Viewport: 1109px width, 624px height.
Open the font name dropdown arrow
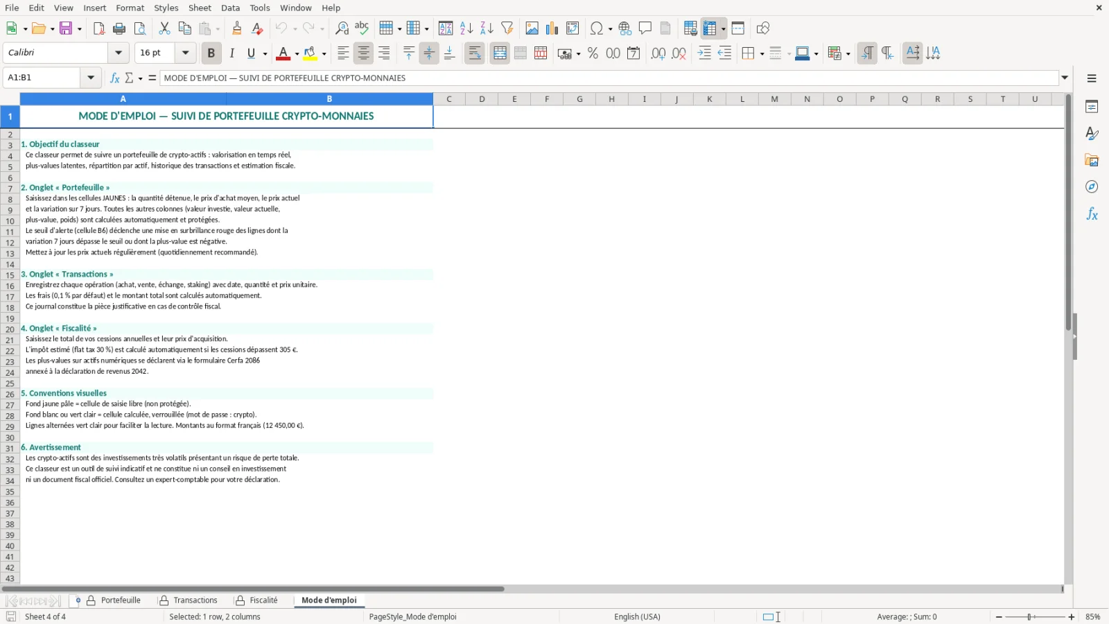[x=119, y=53]
